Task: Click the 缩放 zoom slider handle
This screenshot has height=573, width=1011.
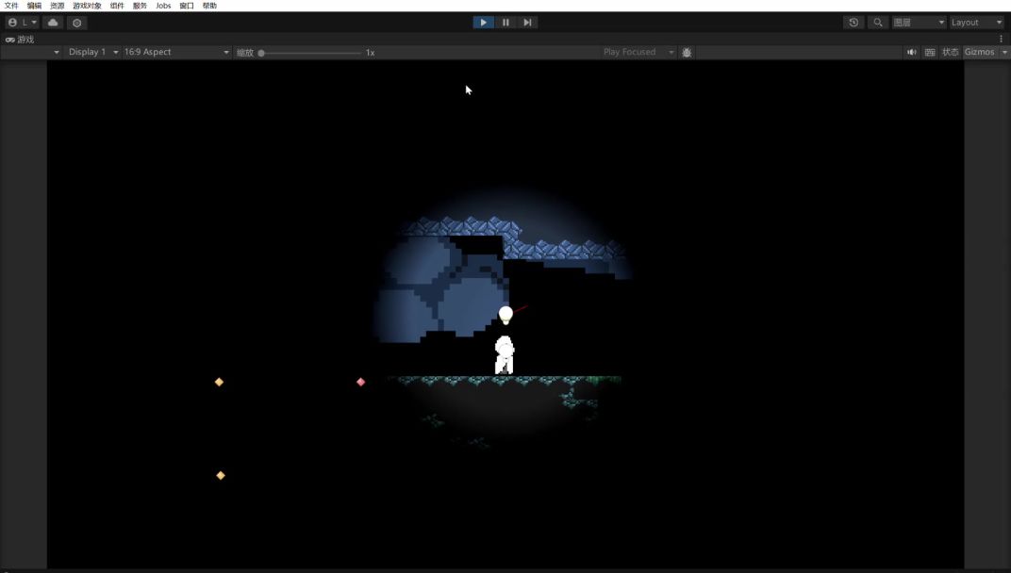Action: tap(261, 53)
